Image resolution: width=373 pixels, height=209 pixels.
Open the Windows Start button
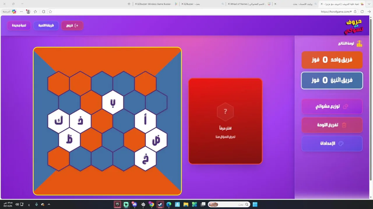coord(255,204)
